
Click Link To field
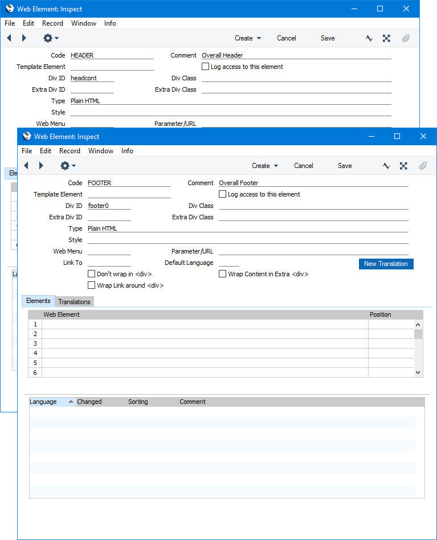point(109,263)
